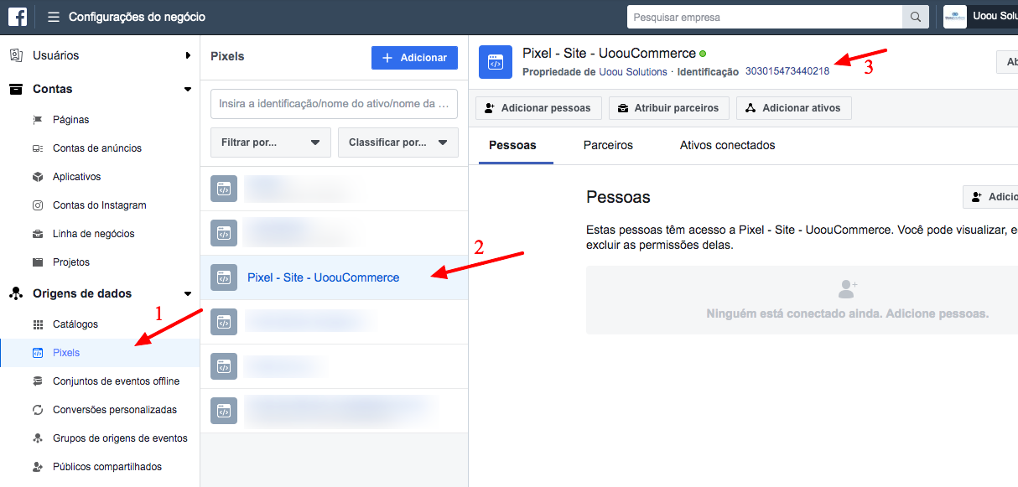Click the Linha de negócios icon

tap(37, 234)
